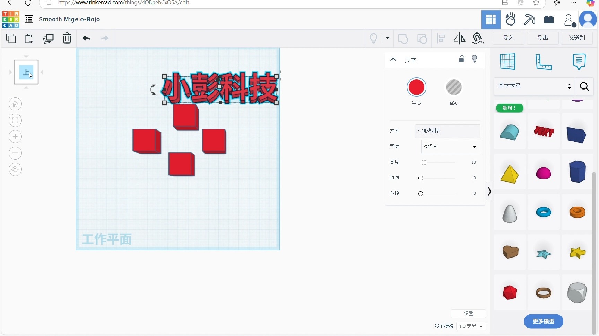
Task: Select the Ruler tool
Action: coord(543,62)
